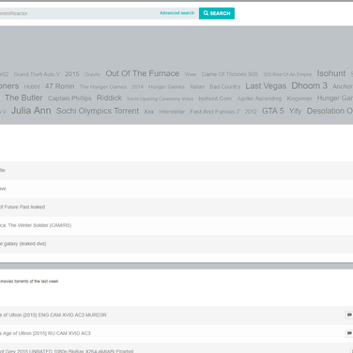This screenshot has width=353, height=353.
Task: Select the 'Dhoom 3' tag
Action: (310, 85)
